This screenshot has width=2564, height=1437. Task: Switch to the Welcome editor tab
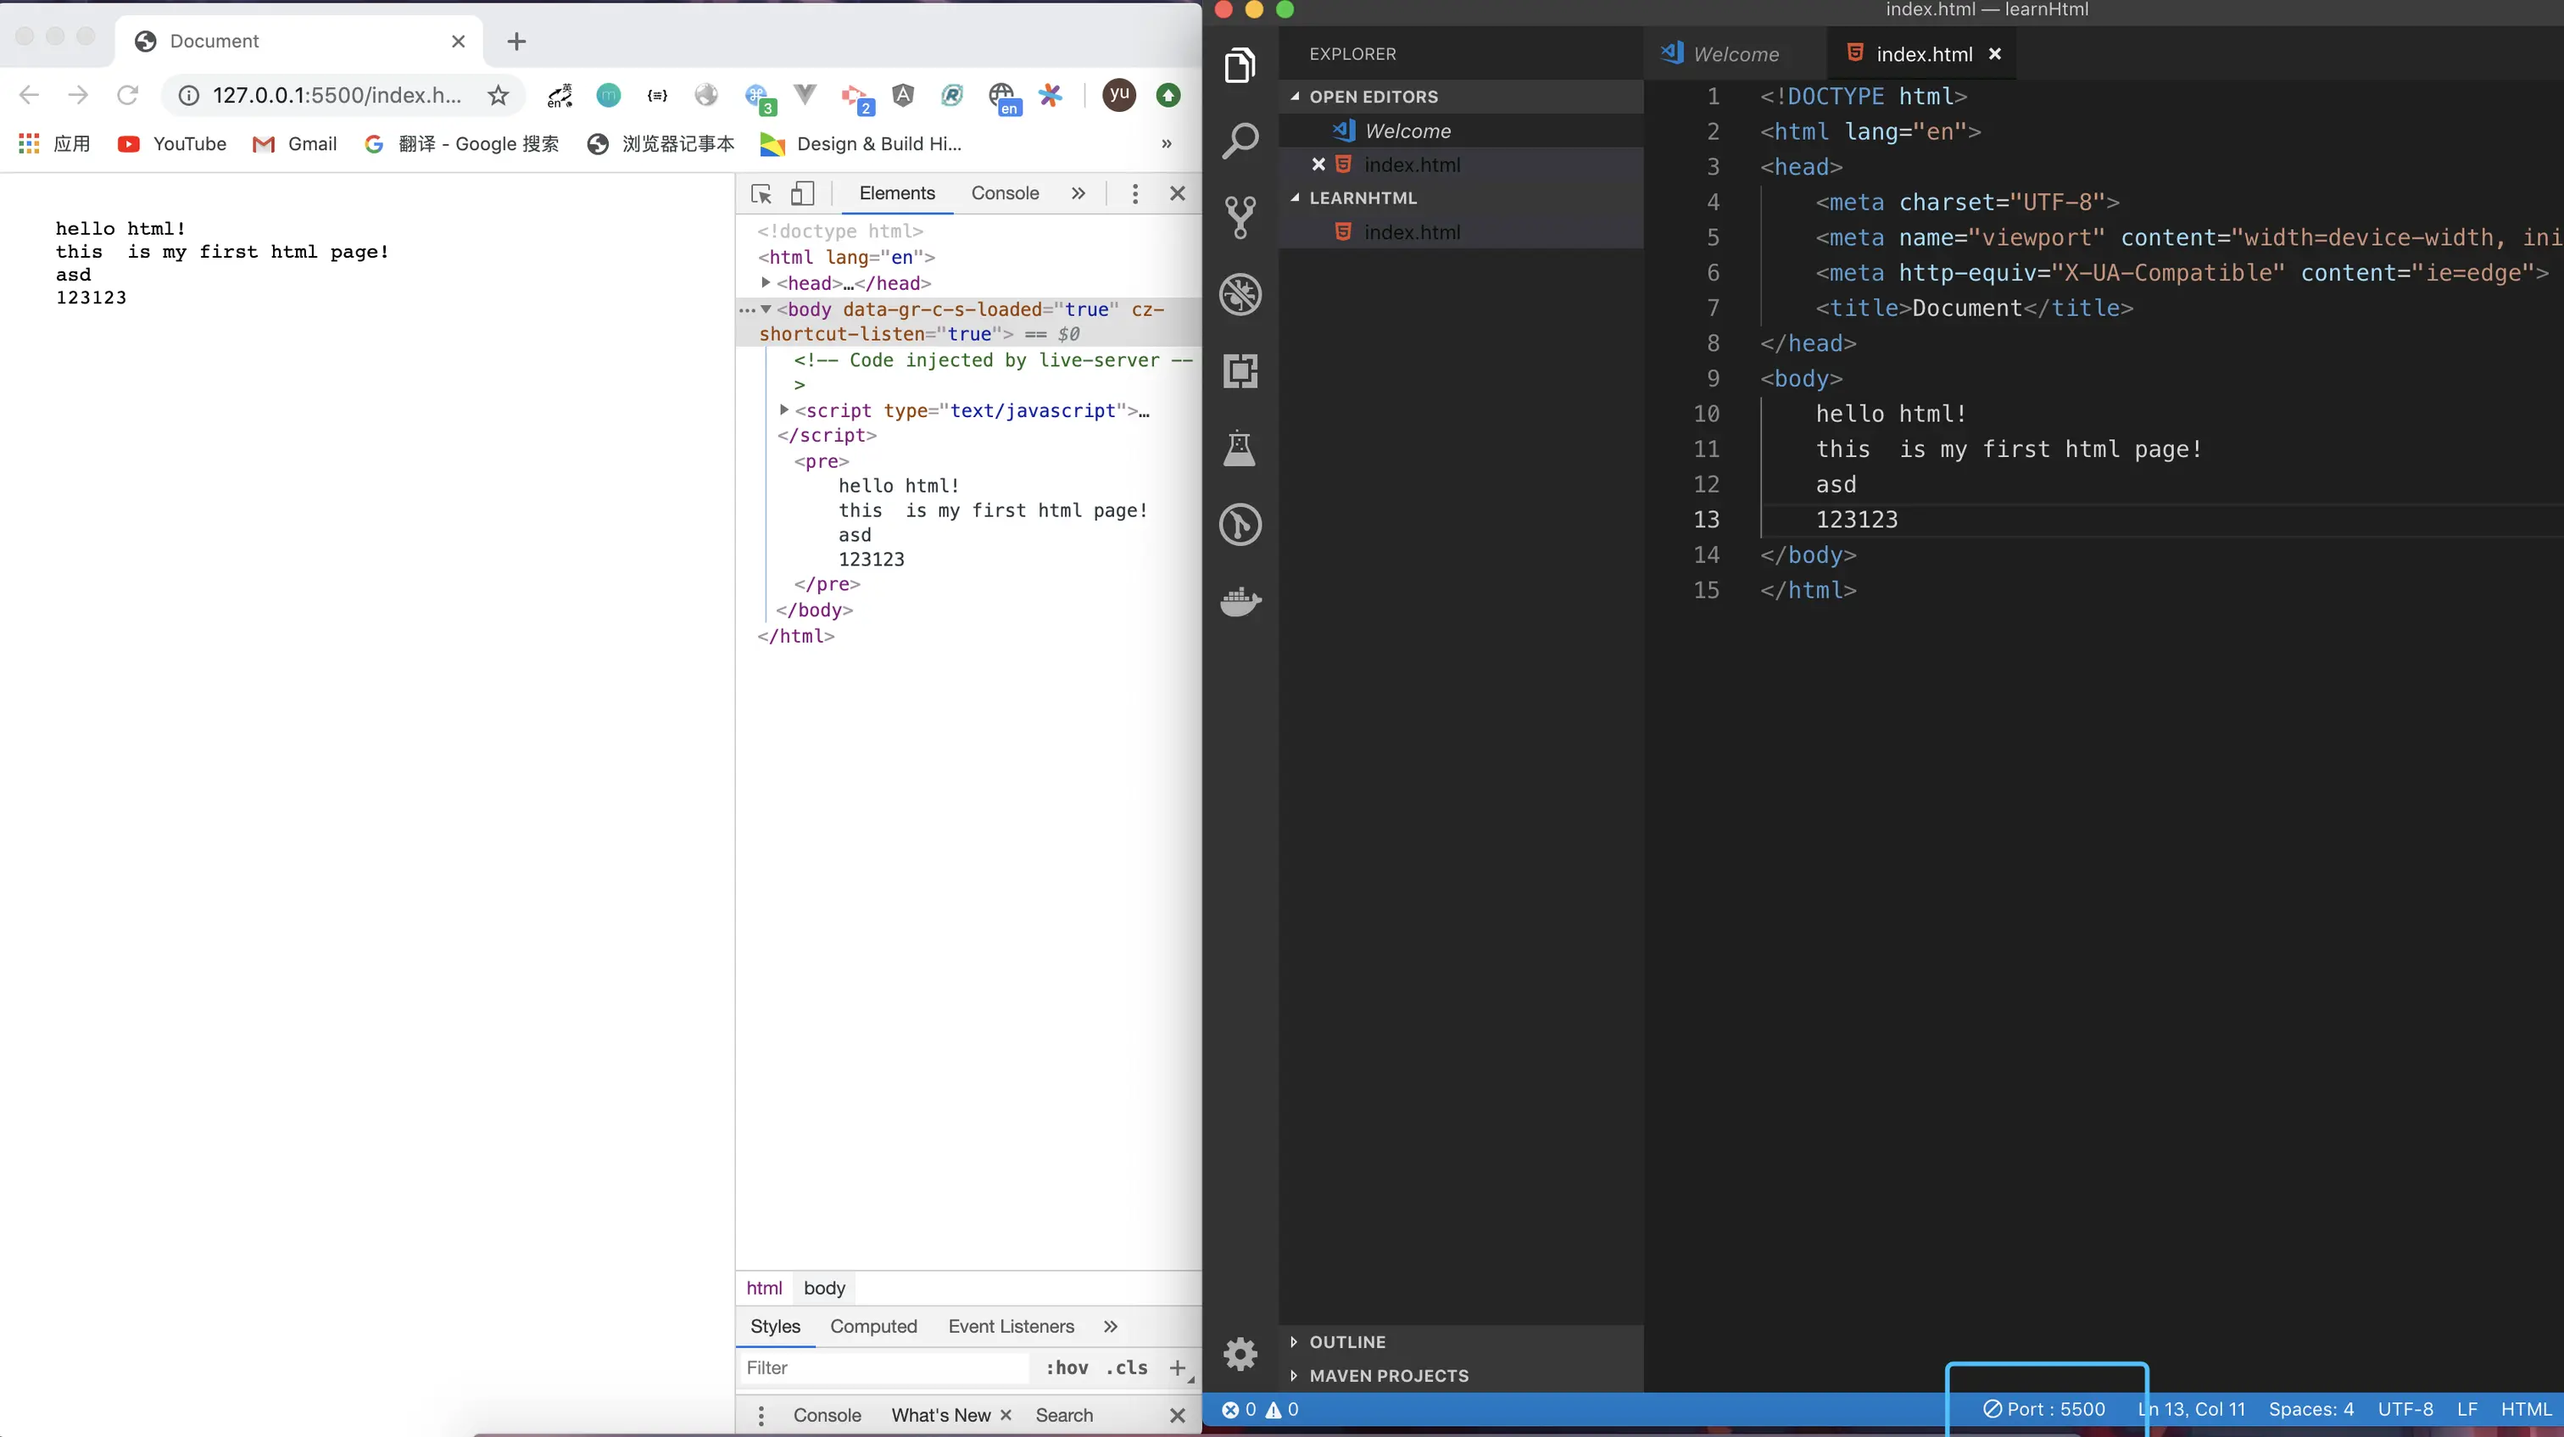pos(1735,55)
